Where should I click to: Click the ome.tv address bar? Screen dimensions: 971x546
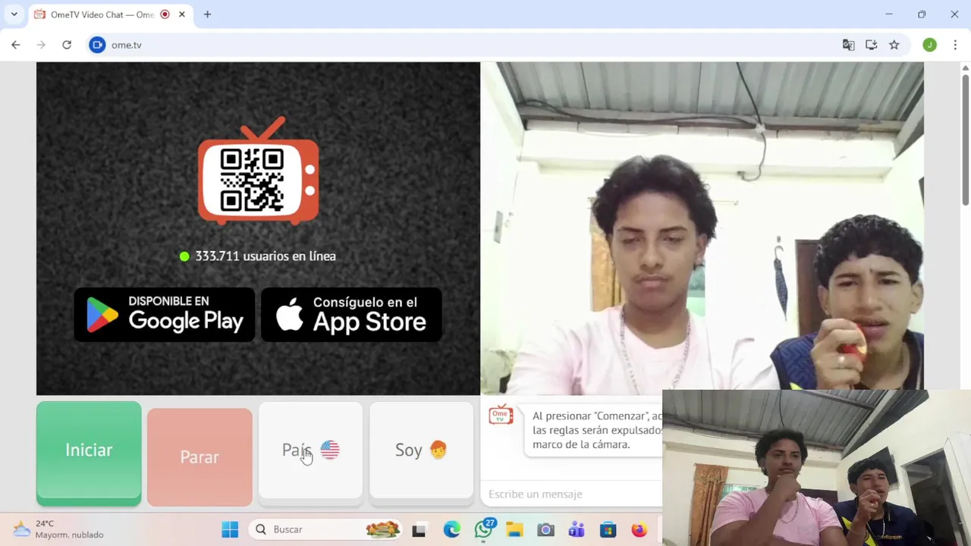(x=463, y=45)
